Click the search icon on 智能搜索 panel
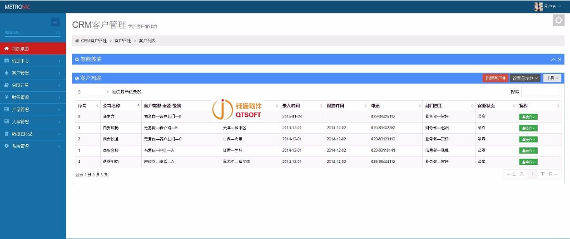This screenshot has width=570, height=239. tap(77, 59)
